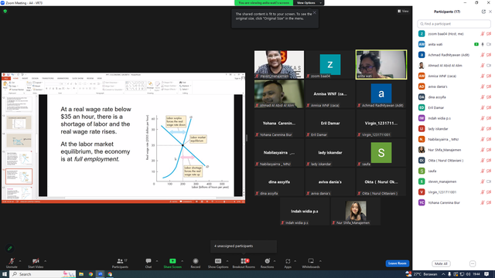Open the Reactions menu icon
The height and width of the screenshot is (278, 495).
pyautogui.click(x=267, y=261)
